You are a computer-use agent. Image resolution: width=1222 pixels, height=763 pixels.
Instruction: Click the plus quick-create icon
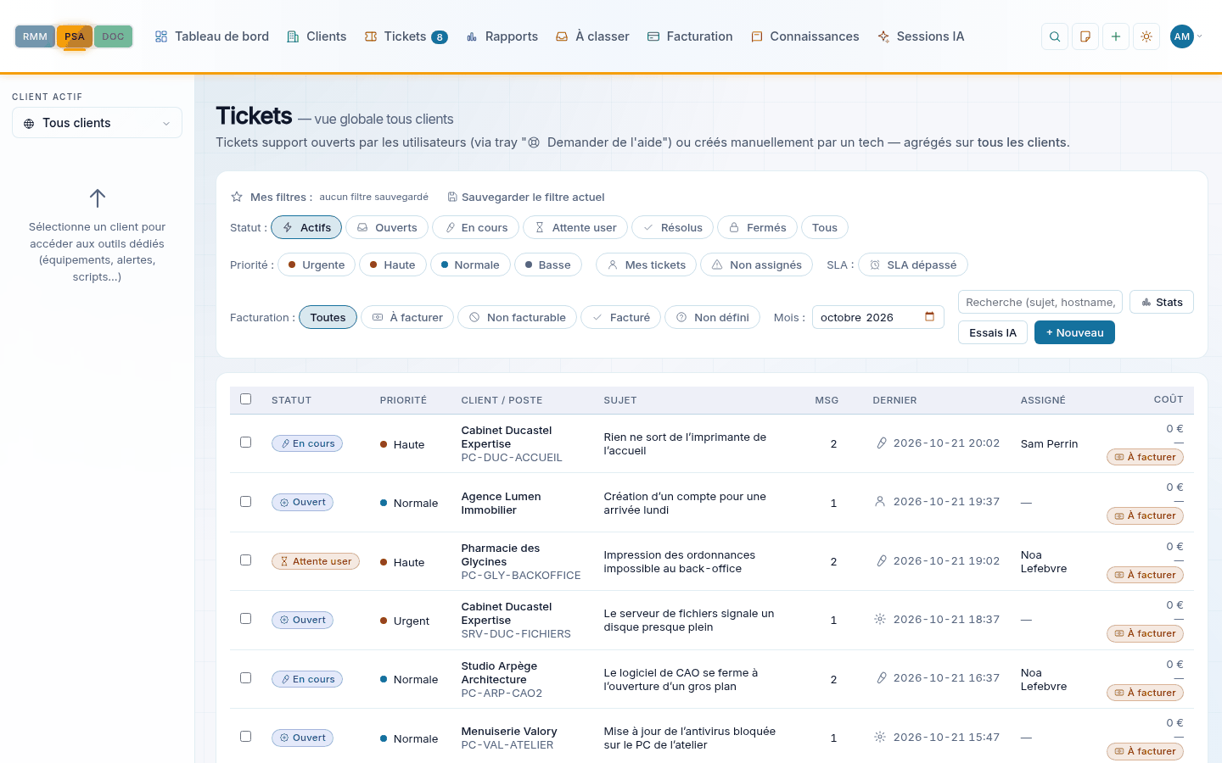pyautogui.click(x=1116, y=36)
